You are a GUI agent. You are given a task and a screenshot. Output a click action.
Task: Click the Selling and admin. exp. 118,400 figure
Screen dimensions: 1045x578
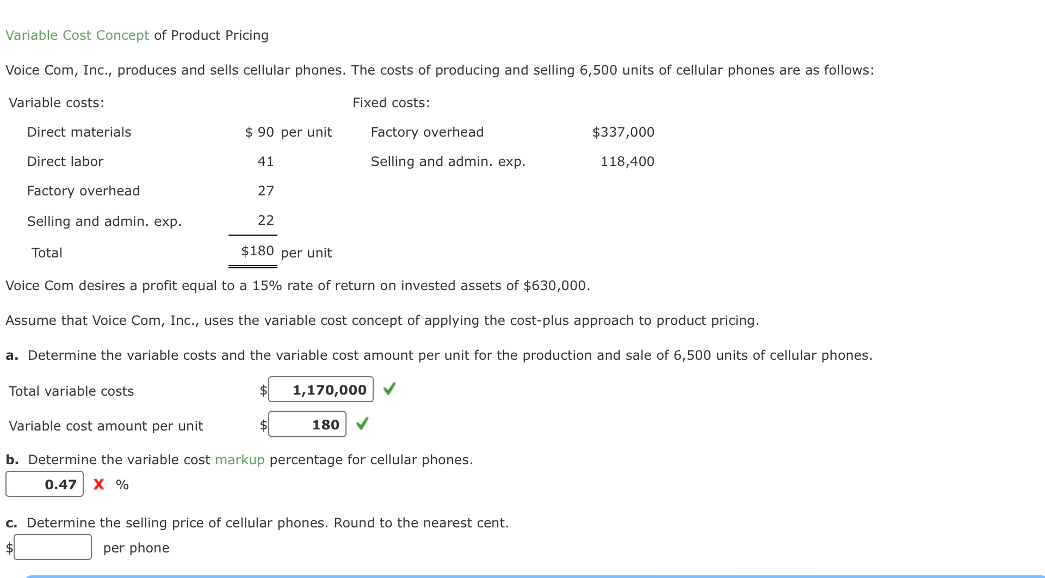click(x=627, y=161)
